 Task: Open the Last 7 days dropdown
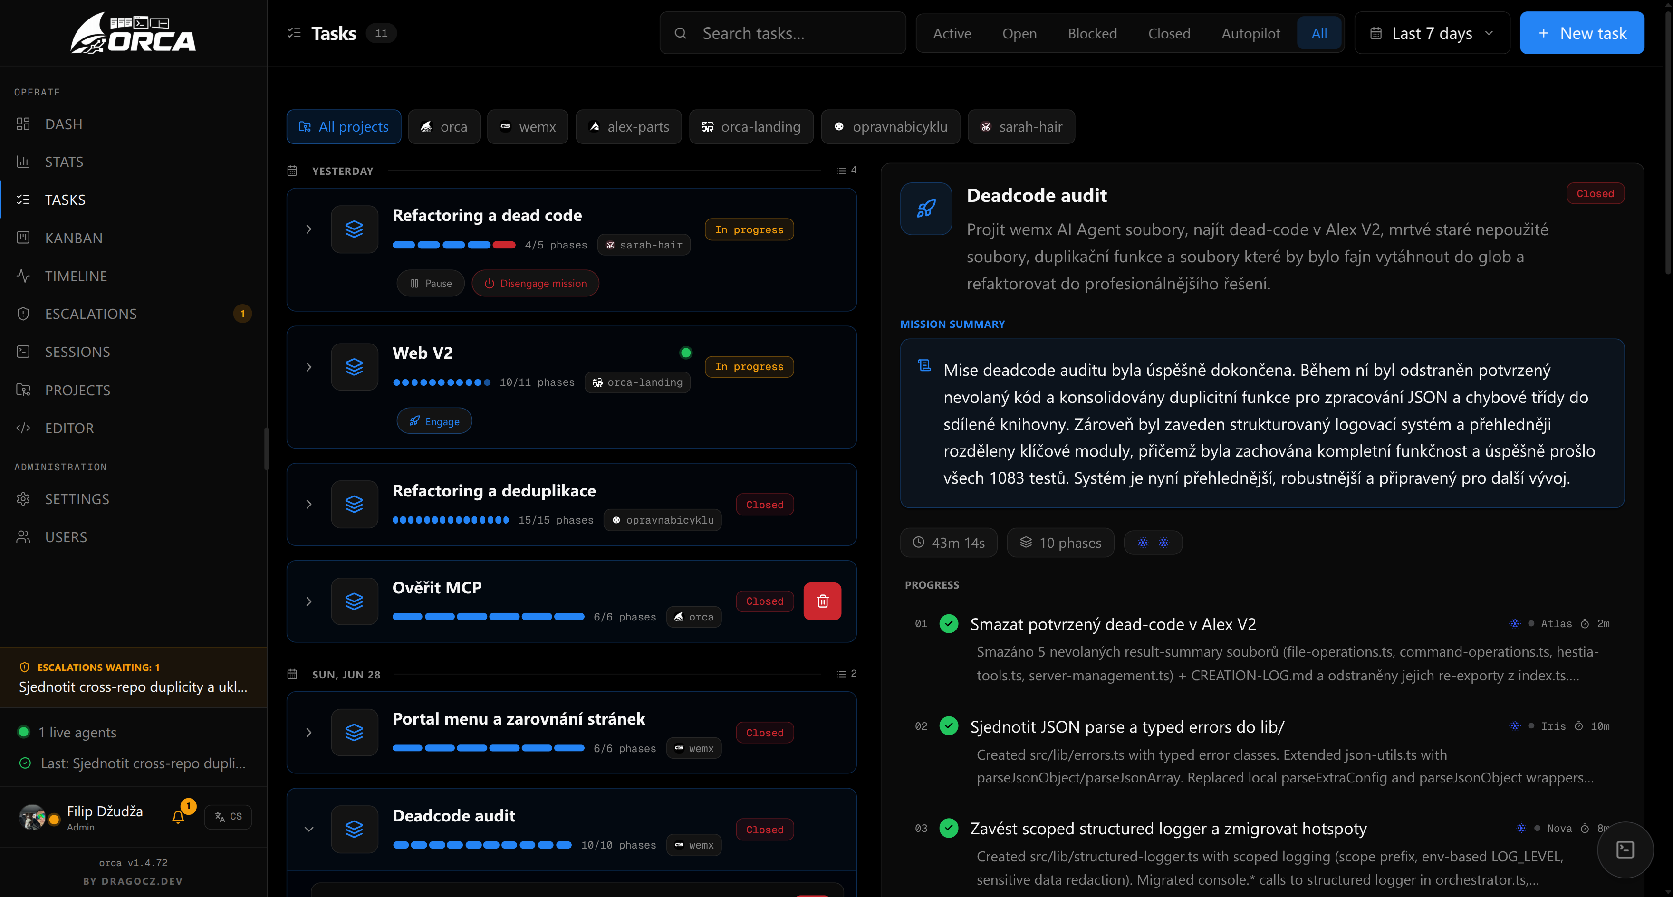[1432, 33]
